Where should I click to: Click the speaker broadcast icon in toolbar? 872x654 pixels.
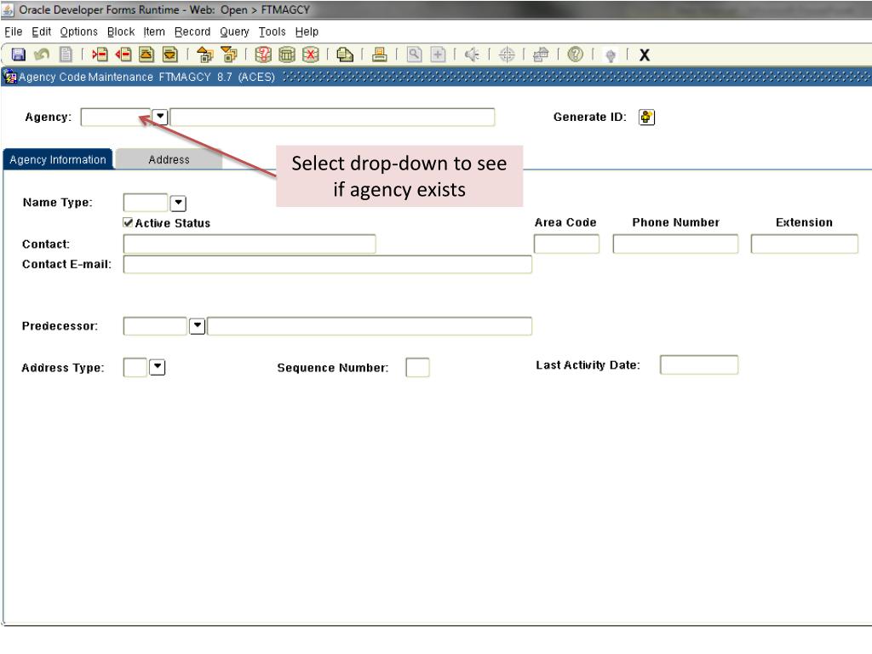[472, 54]
